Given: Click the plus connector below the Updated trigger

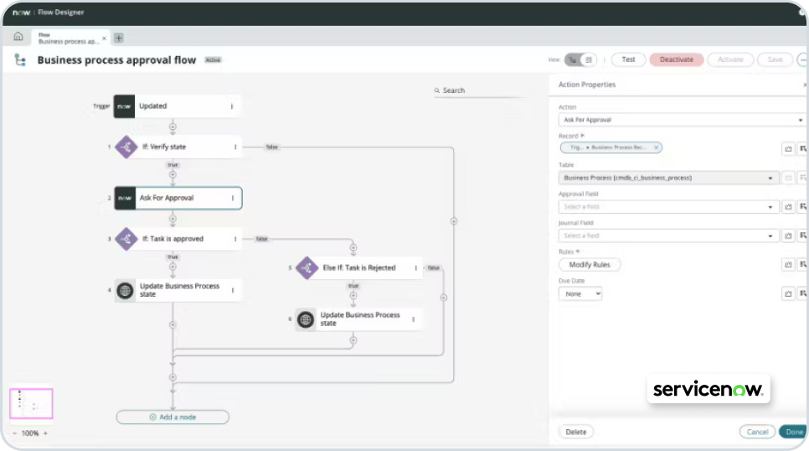Looking at the screenshot, I should click(173, 128).
